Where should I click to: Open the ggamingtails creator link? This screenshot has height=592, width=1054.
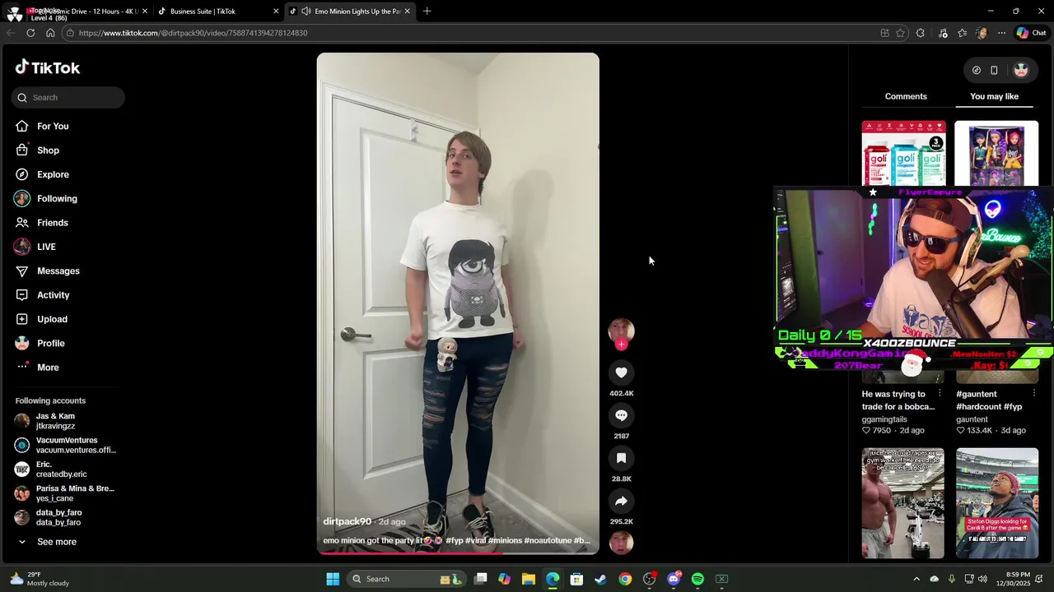coord(884,419)
